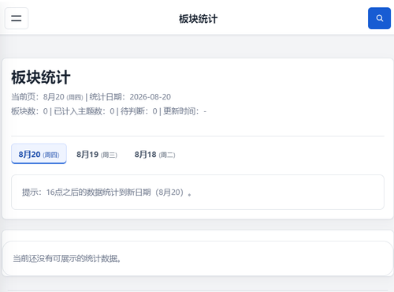Click the blue search icon button
The height and width of the screenshot is (292, 394).
[x=379, y=18]
